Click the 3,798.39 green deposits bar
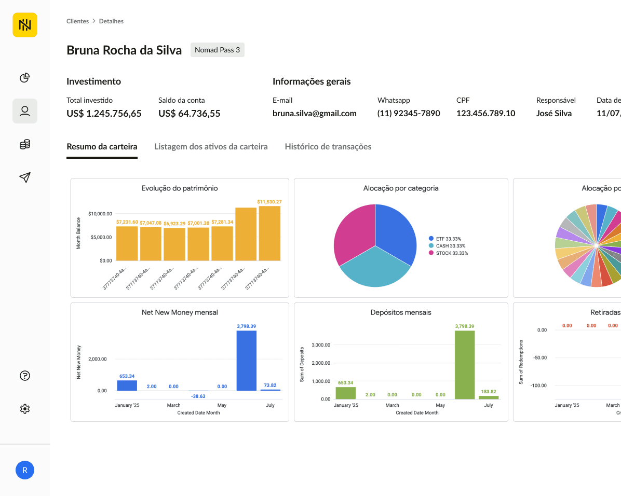 (465, 365)
